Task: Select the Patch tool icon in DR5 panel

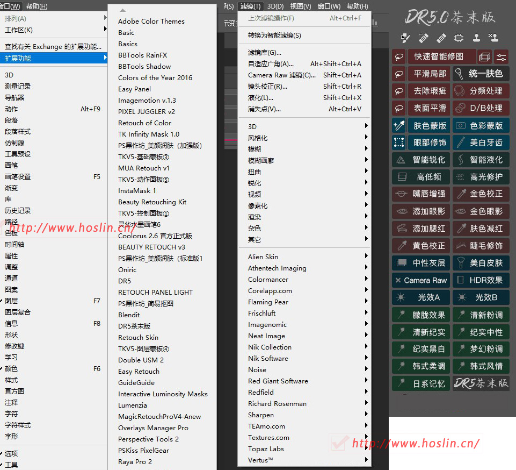Action: pyautogui.click(x=459, y=38)
